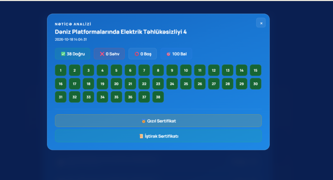Click the 38 Doğru badge
This screenshot has width=333, height=180.
(73, 54)
